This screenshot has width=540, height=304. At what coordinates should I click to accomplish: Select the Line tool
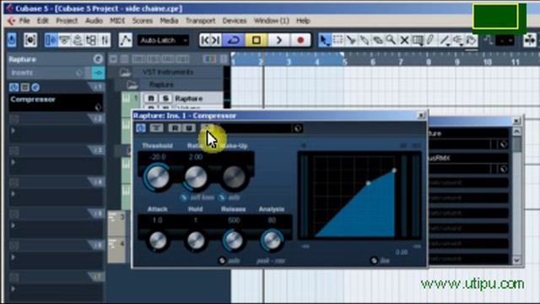445,41
